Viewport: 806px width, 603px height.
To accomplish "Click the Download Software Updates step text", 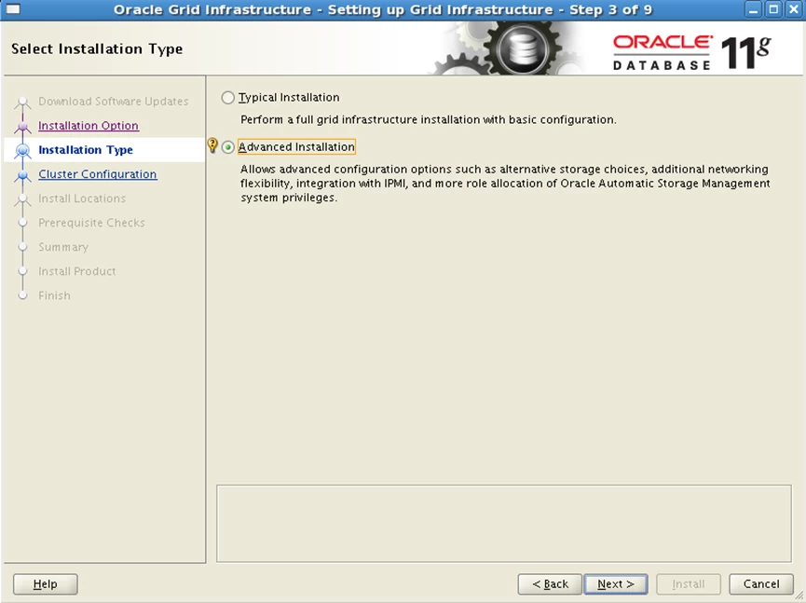I will [114, 102].
